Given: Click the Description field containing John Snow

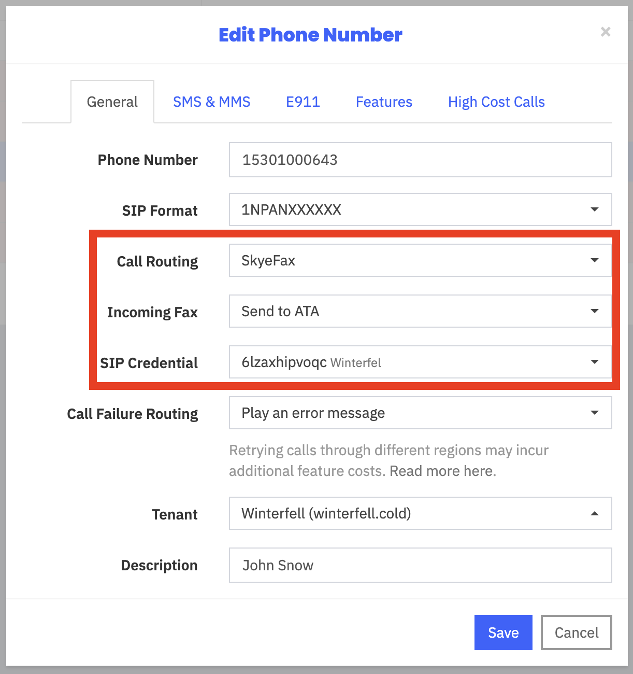Looking at the screenshot, I should (x=420, y=565).
